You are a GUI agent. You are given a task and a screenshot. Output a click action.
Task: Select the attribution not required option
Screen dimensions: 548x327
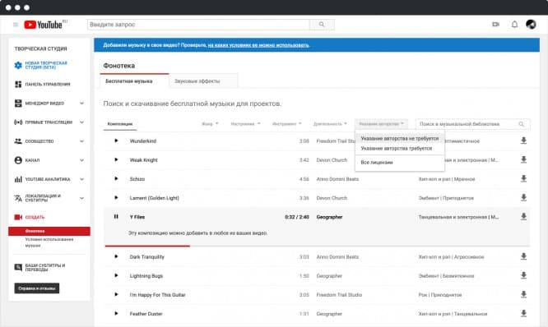(399, 139)
